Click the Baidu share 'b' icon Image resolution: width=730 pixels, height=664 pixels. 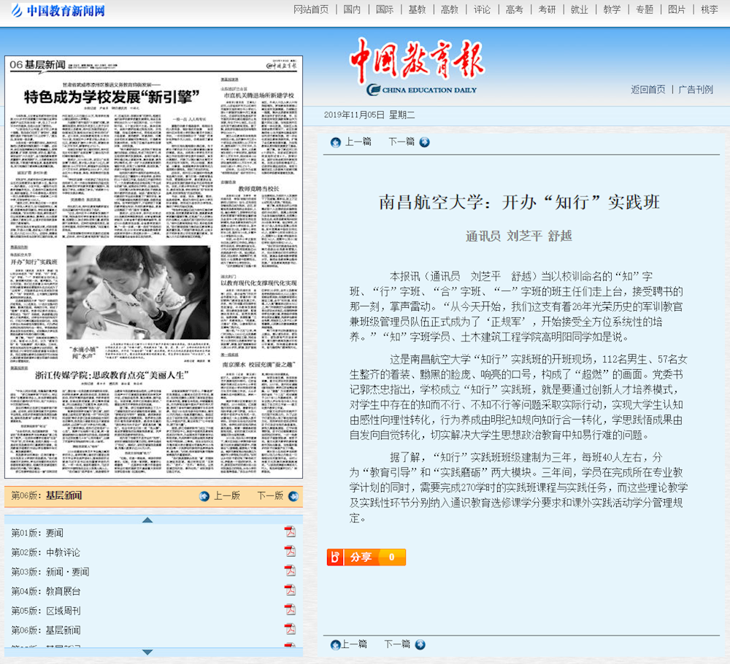(334, 557)
